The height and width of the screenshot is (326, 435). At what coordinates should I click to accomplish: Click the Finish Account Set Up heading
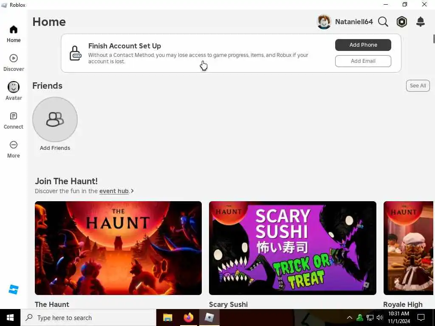124,46
